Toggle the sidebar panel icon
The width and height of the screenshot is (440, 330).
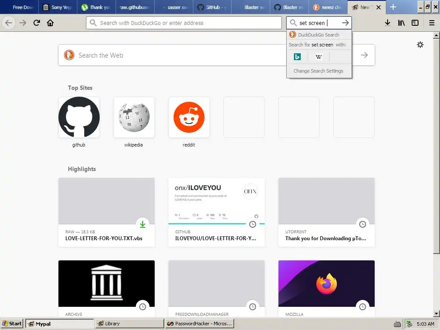pyautogui.click(x=415, y=23)
